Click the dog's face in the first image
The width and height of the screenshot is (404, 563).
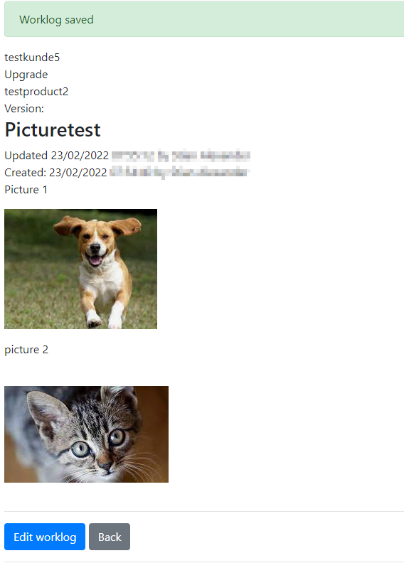point(95,244)
